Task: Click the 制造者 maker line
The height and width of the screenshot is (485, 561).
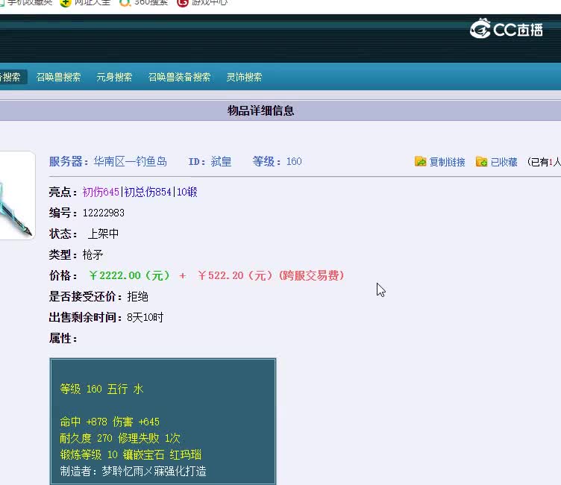Action: pos(133,471)
